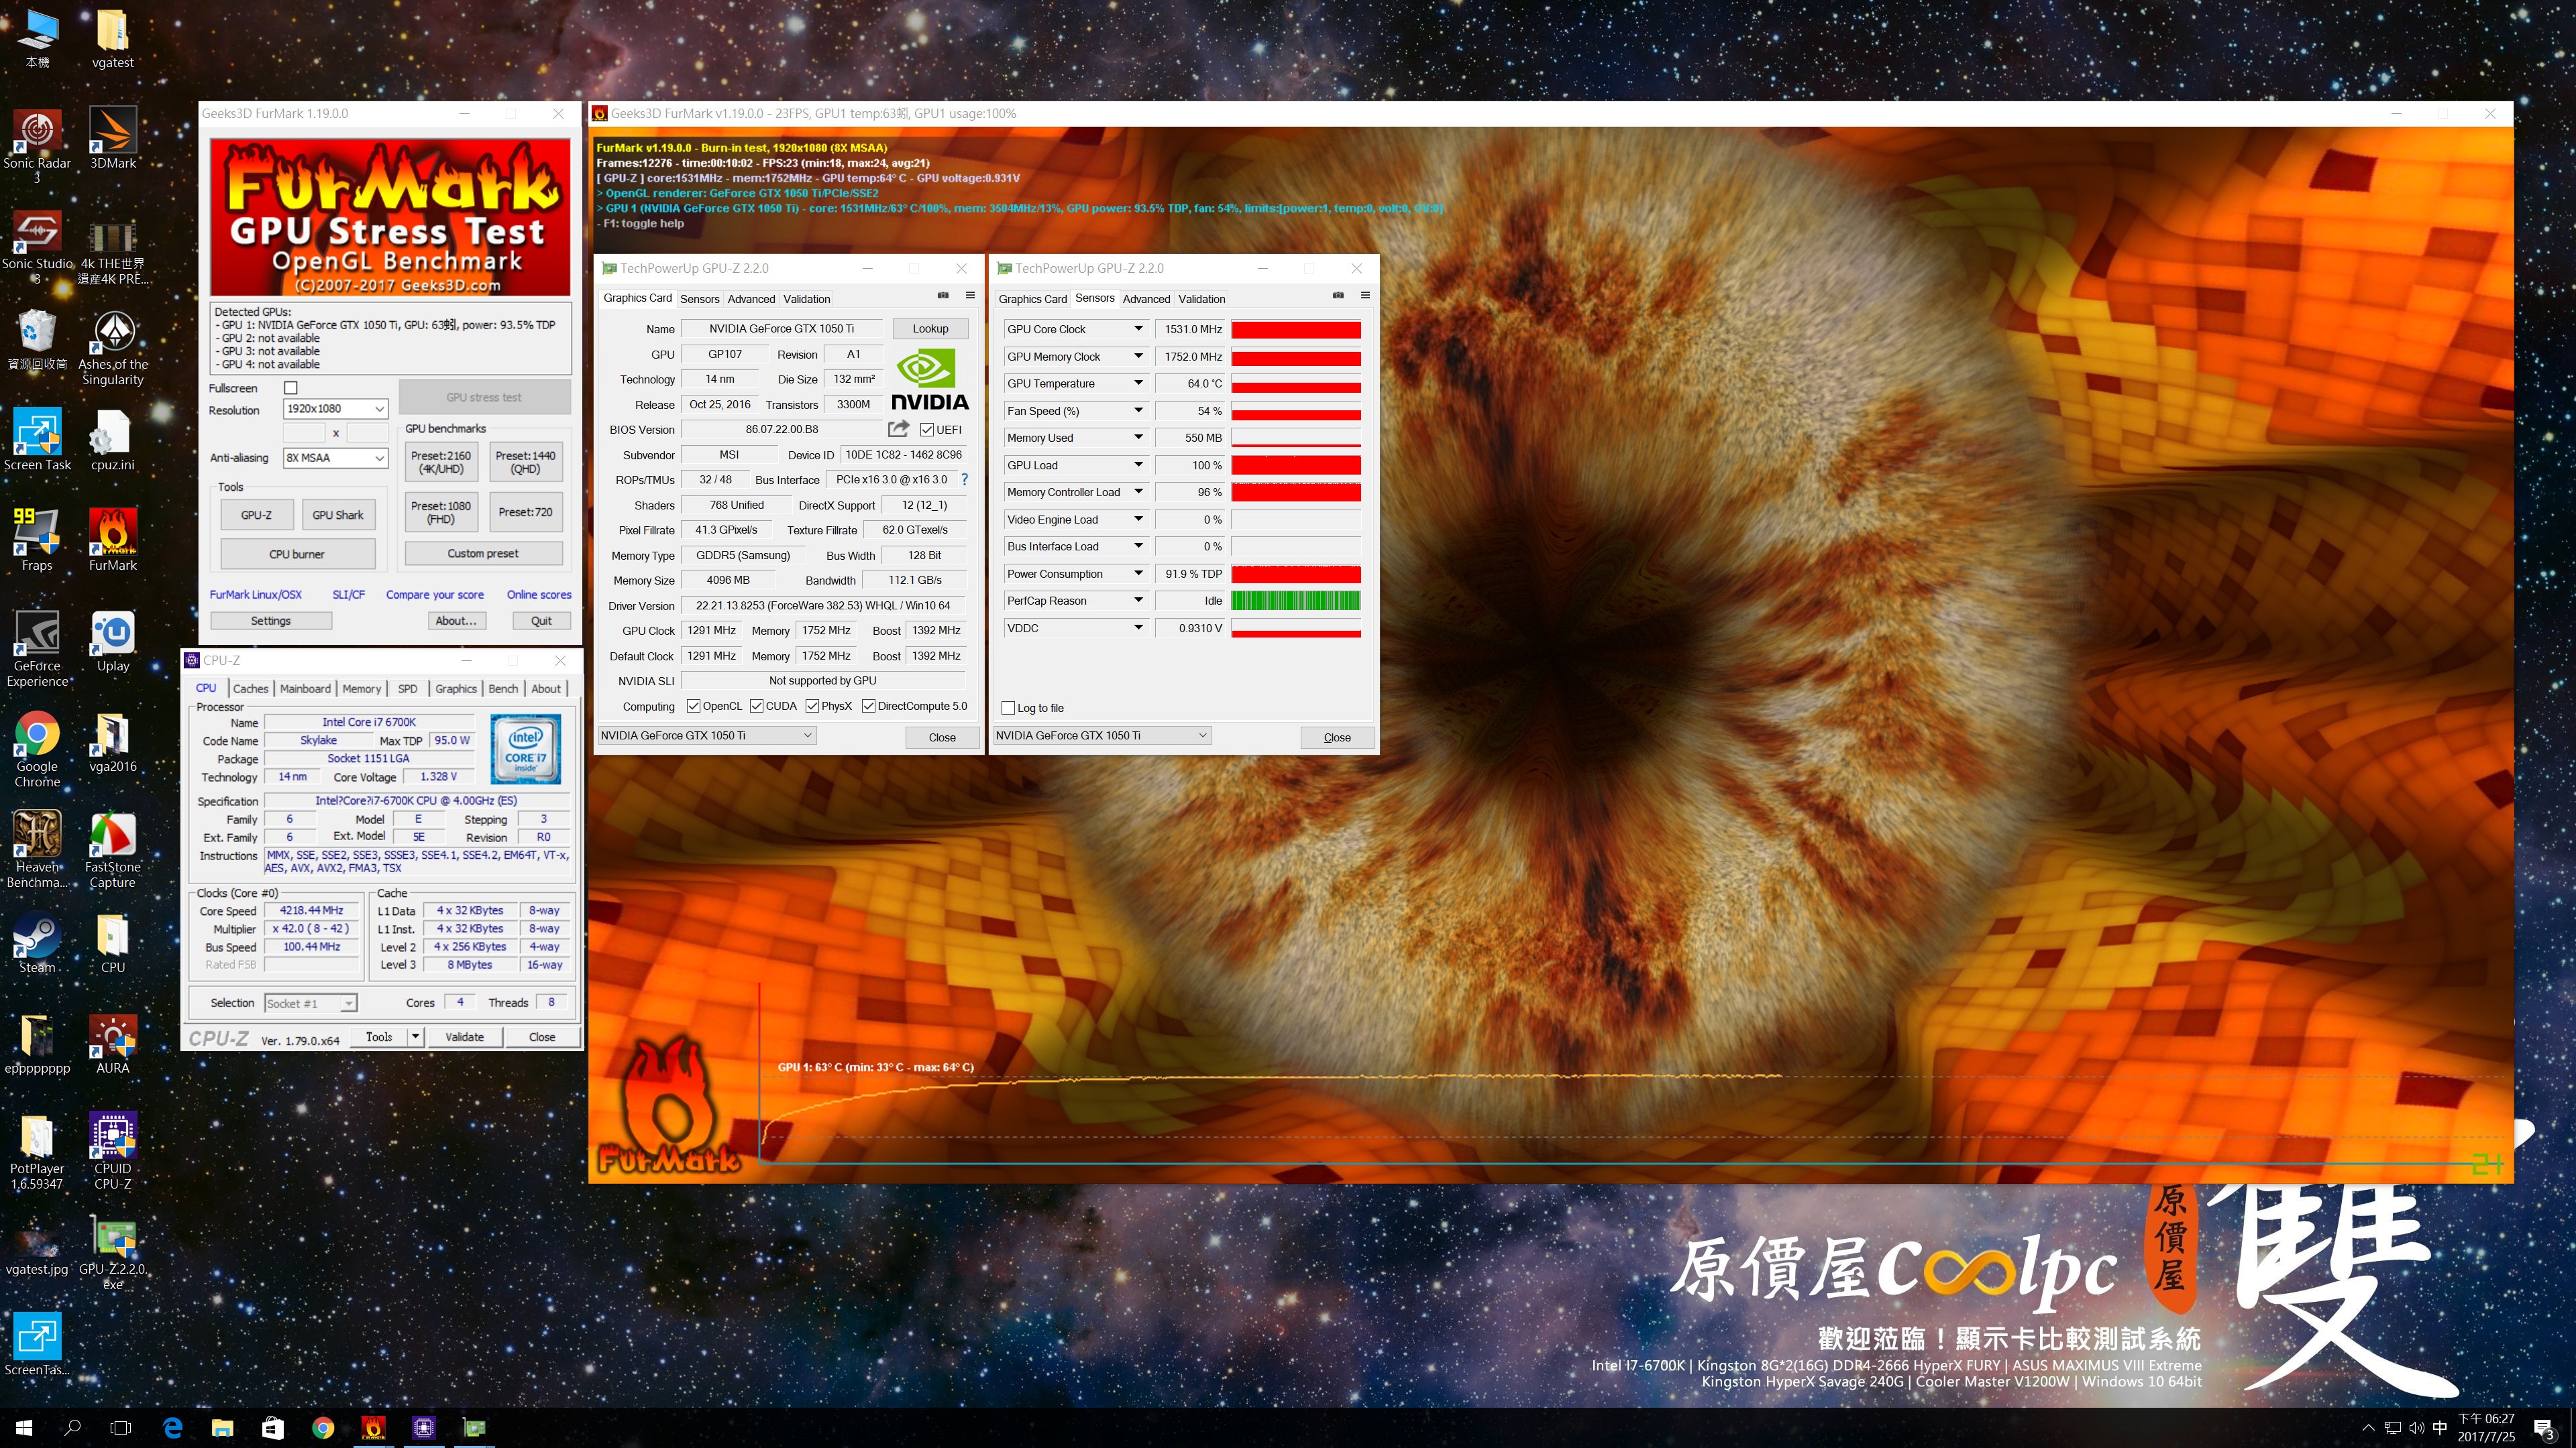
Task: Open the Advanced tab in GPU-Z Graphics Card window
Action: pyautogui.click(x=751, y=299)
